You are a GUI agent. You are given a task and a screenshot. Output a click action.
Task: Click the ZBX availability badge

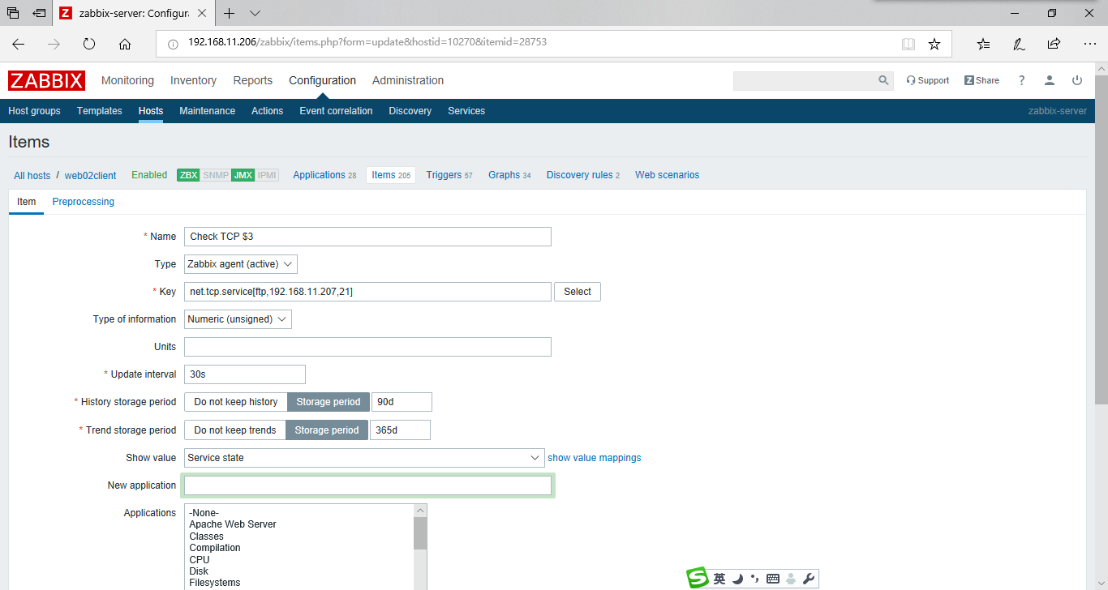188,175
